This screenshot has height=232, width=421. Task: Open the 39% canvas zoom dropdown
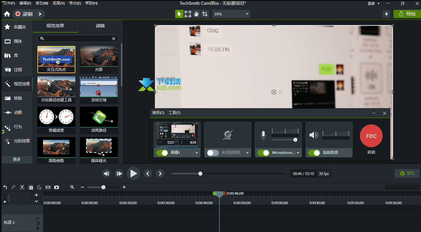pos(231,14)
